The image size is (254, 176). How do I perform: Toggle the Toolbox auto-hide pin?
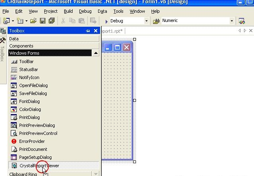click(x=88, y=31)
